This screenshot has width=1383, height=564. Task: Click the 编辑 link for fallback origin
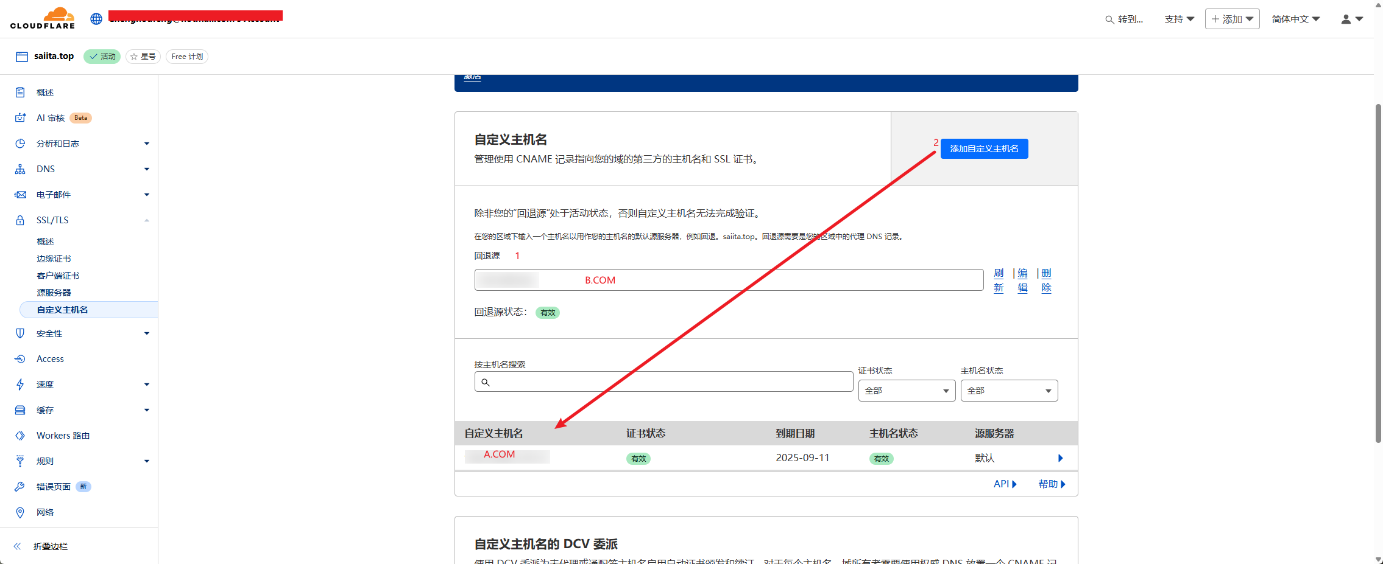[x=1022, y=280]
